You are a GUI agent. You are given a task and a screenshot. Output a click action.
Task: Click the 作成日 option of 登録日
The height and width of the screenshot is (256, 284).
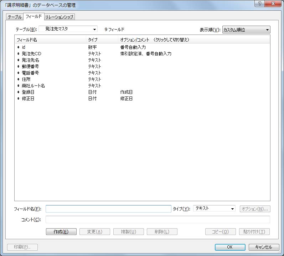(x=126, y=92)
